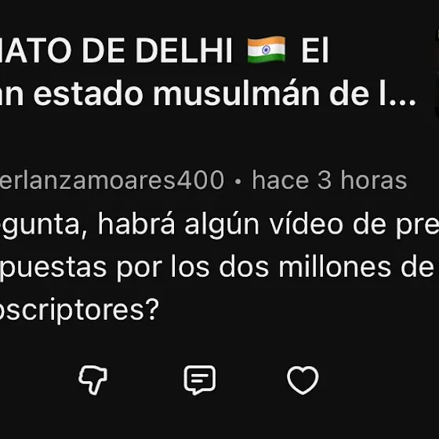
Task: Click the word 'algún' in the comment
Action: (221, 226)
